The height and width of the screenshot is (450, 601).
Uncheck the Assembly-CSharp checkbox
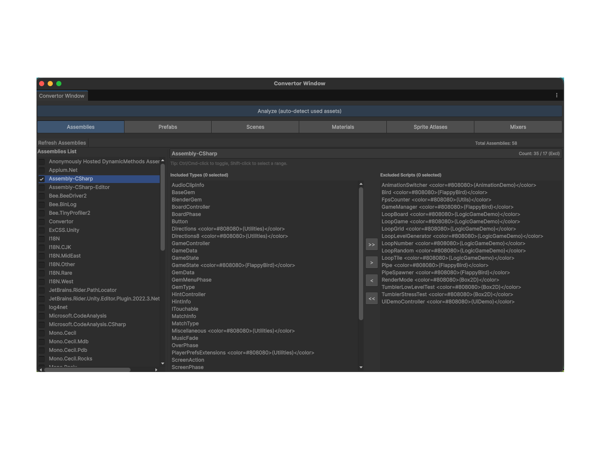[42, 179]
